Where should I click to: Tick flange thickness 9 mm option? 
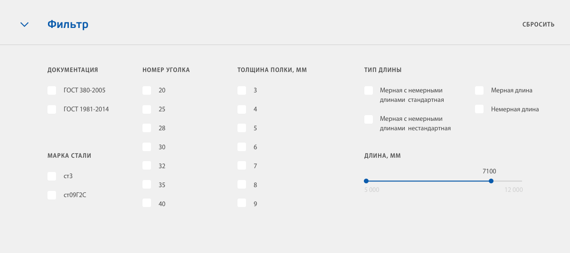click(x=242, y=203)
